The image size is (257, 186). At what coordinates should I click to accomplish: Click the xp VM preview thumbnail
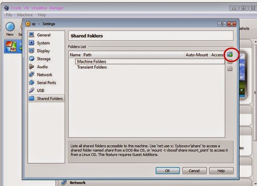point(243,75)
